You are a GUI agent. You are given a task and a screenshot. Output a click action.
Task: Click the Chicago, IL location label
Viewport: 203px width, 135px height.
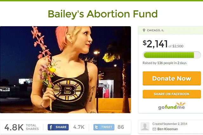click(155, 30)
